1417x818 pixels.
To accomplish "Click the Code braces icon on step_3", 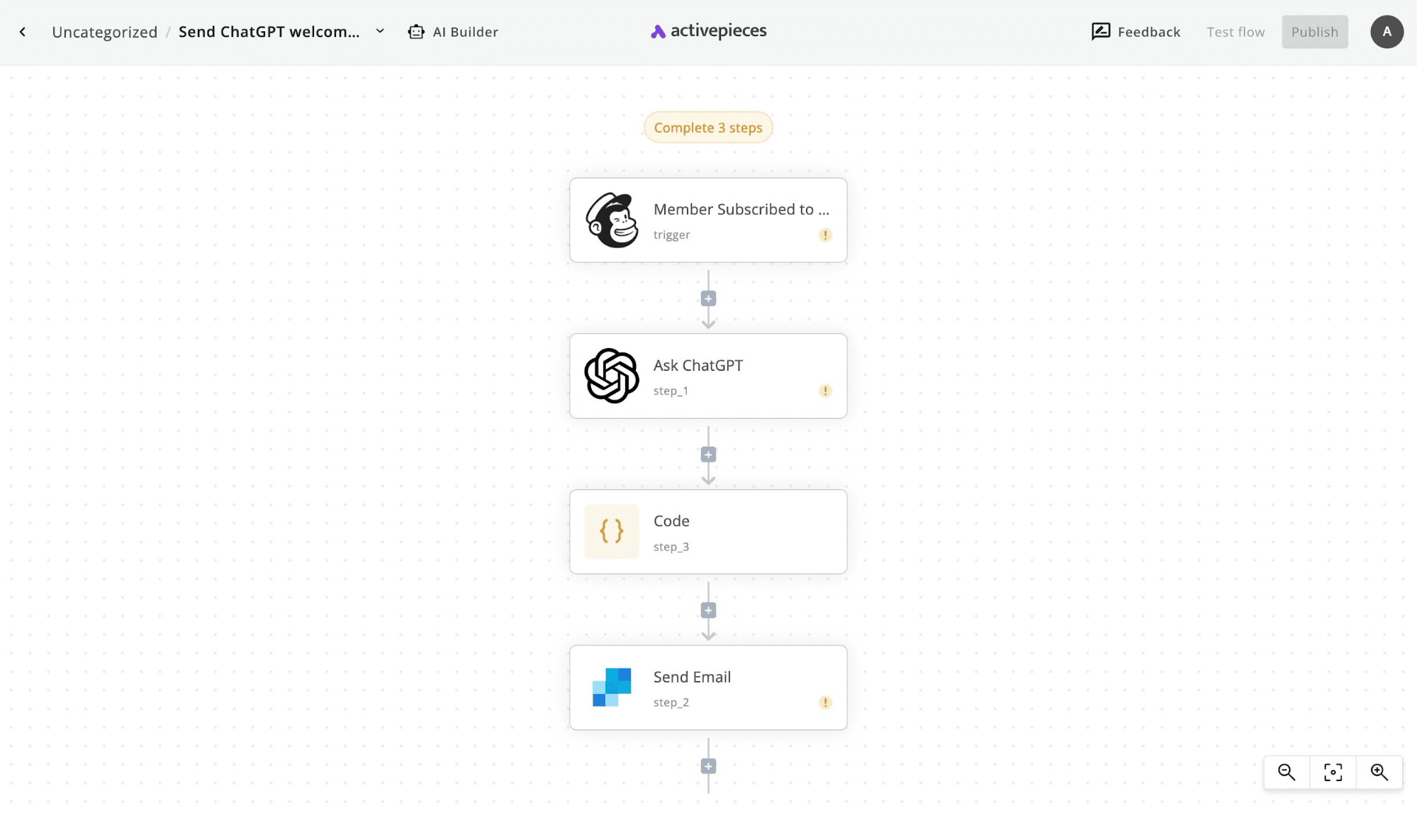I will coord(611,532).
